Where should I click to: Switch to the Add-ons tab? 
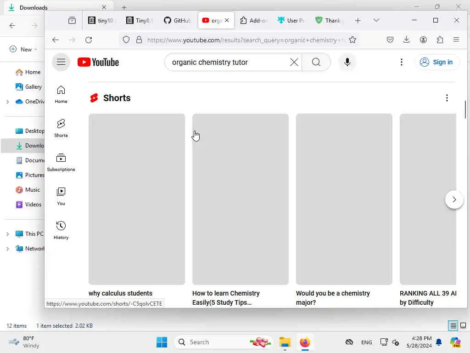(x=253, y=20)
